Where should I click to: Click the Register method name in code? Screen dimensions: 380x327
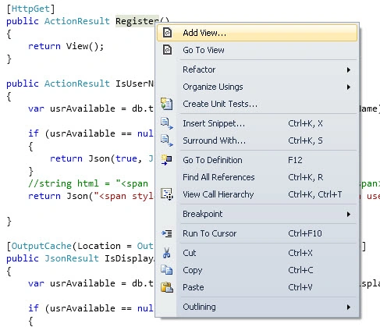[x=137, y=21]
